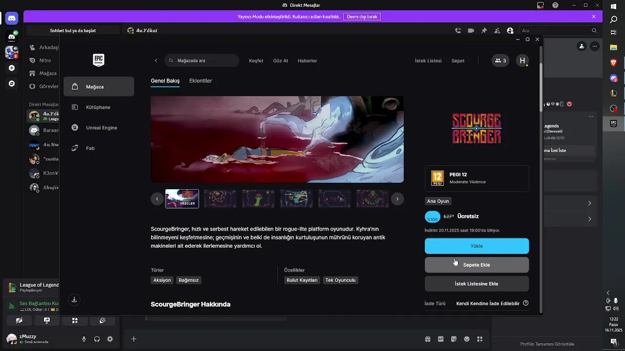Screen dimensions: 625x351
Task: Open Brave browser from the taskbar
Action: click(x=614, y=62)
